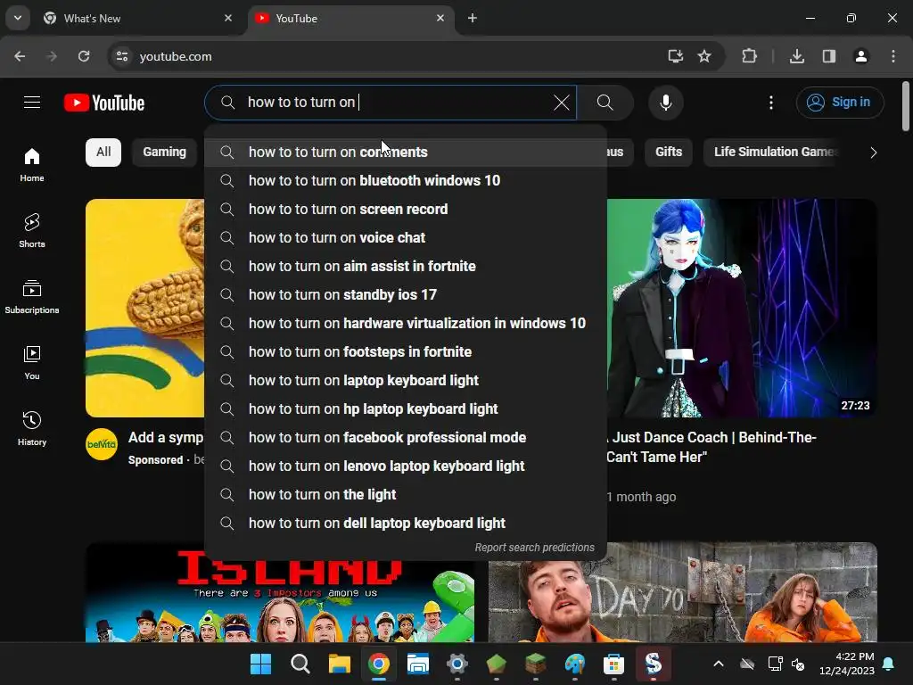Click the YouTube logo
The image size is (913, 685).
[x=104, y=103]
